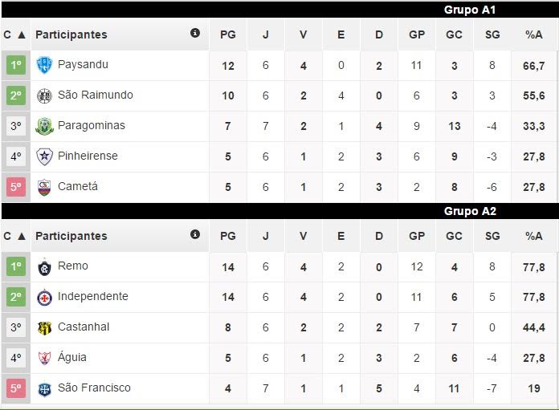Open the Independente team link
The image size is (559, 410).
(x=92, y=296)
